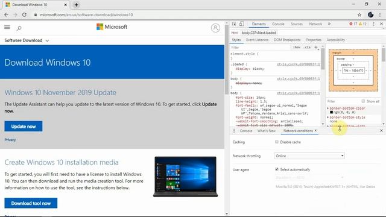Select the html breadcrumb element
The image size is (386, 217).
point(235,33)
